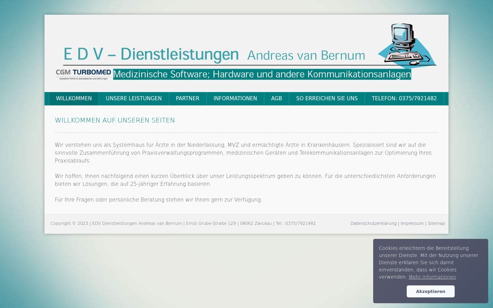Open So erreichen Sie uns page
The image size is (493, 308).
click(327, 99)
